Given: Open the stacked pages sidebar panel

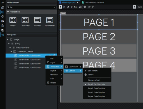Looking at the screenshot, I should [x=3, y=26].
